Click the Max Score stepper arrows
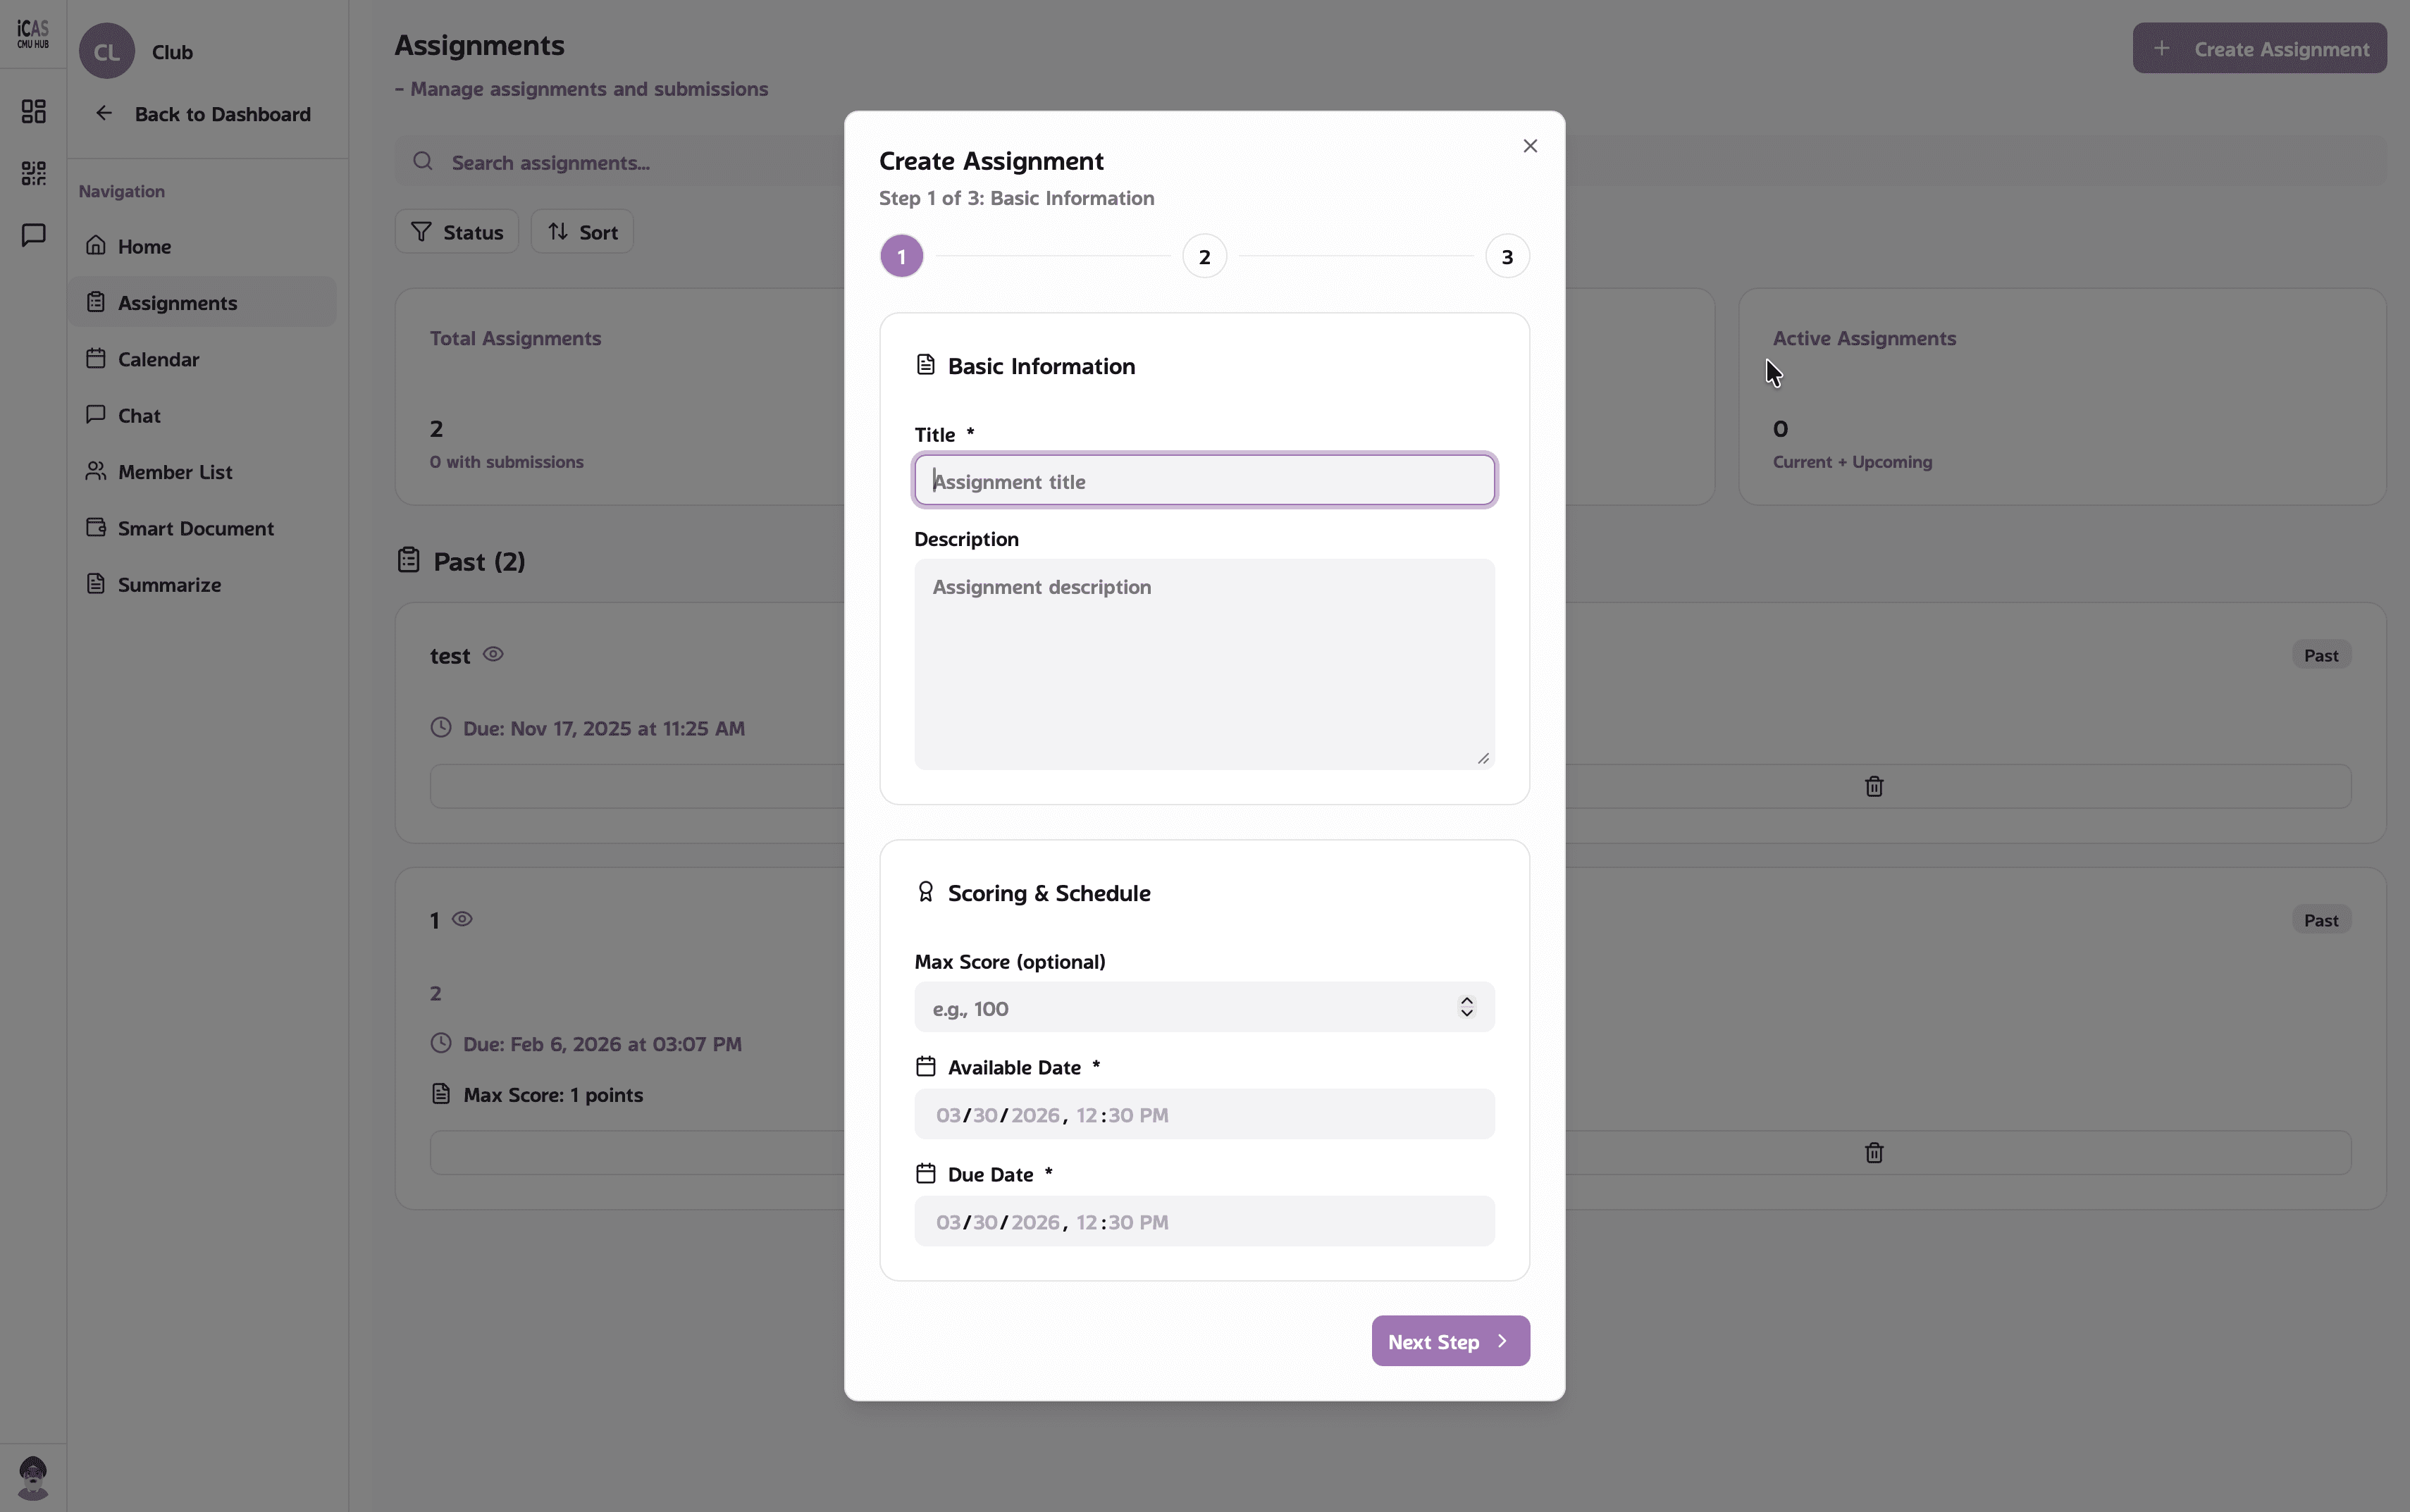The width and height of the screenshot is (2410, 1512). 1467,1007
